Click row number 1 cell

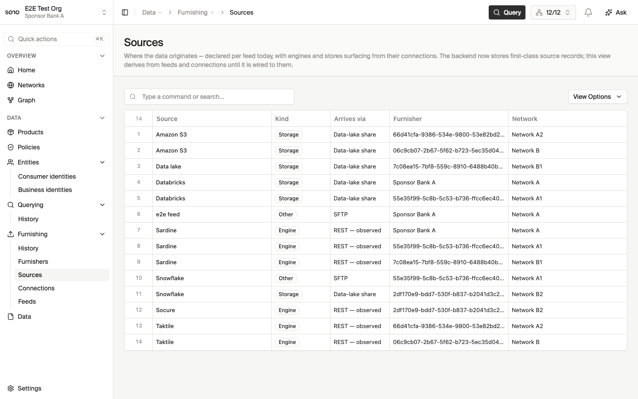pos(139,135)
